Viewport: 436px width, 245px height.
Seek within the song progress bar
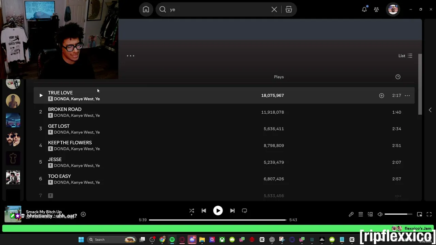[218, 220]
